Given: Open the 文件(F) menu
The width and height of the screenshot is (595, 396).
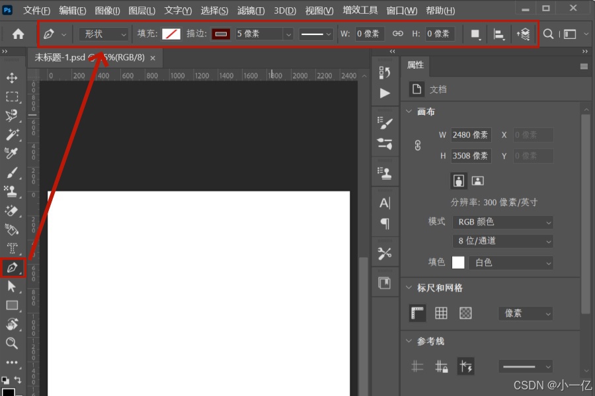Looking at the screenshot, I should [36, 11].
